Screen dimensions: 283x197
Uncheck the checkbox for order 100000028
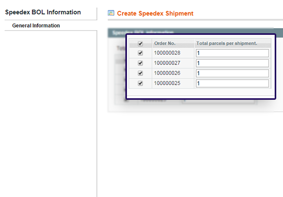140,53
